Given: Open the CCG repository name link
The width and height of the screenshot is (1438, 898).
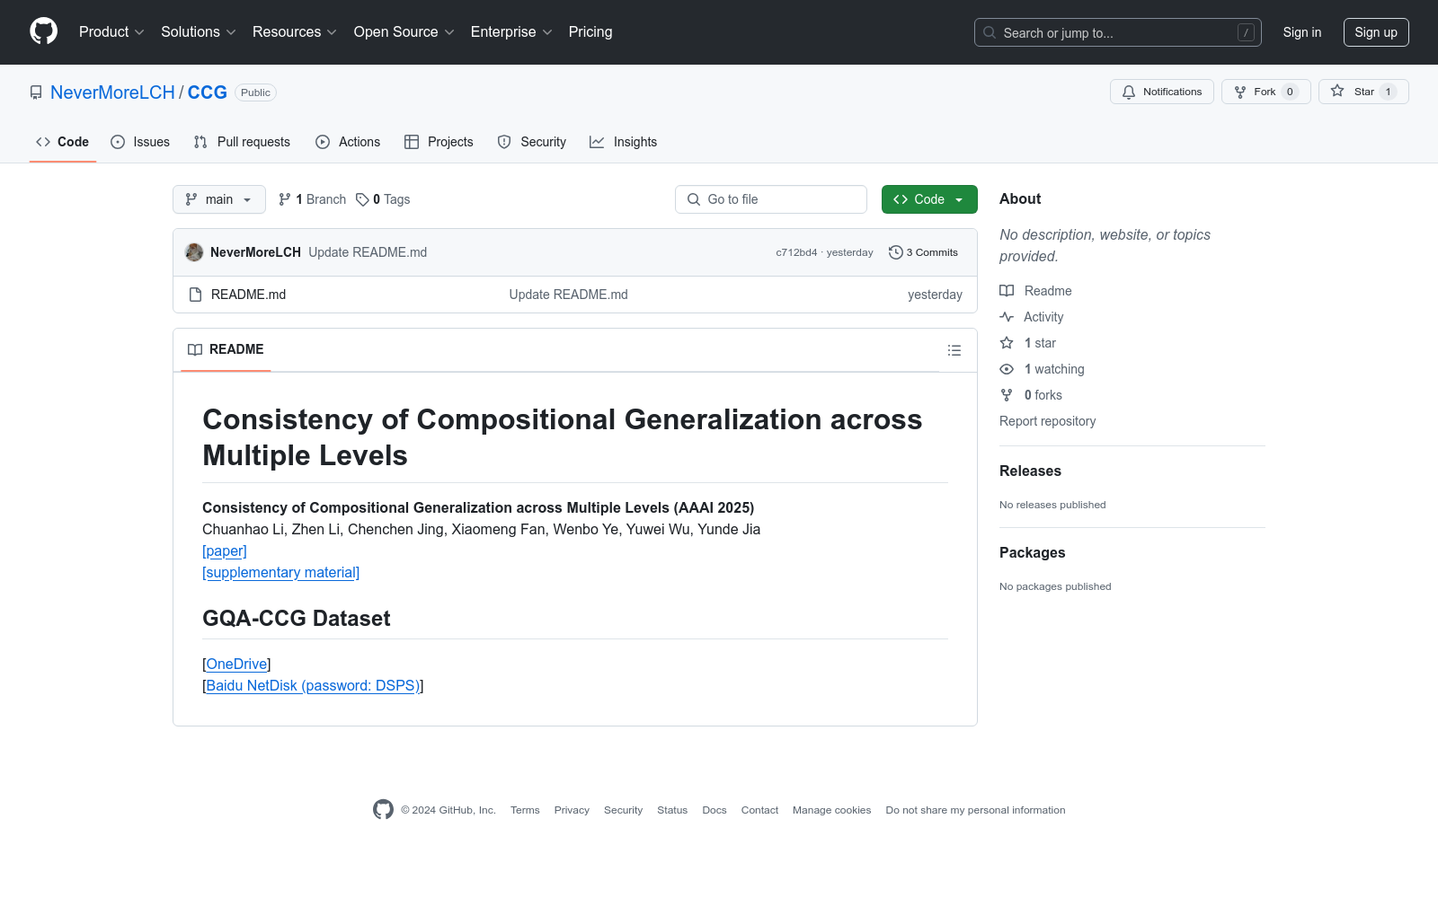Looking at the screenshot, I should point(208,92).
